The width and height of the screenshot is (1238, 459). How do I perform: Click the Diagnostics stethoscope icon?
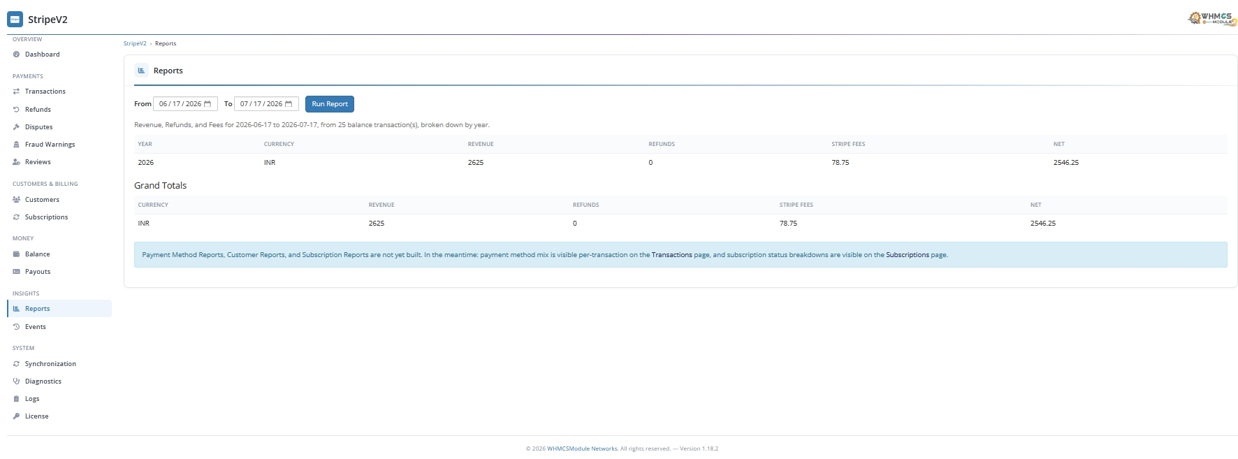tap(16, 381)
